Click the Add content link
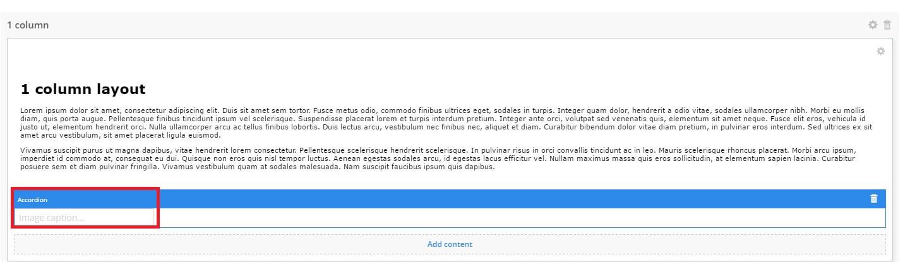 click(x=450, y=244)
